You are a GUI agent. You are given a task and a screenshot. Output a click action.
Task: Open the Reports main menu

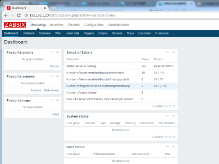point(74,25)
